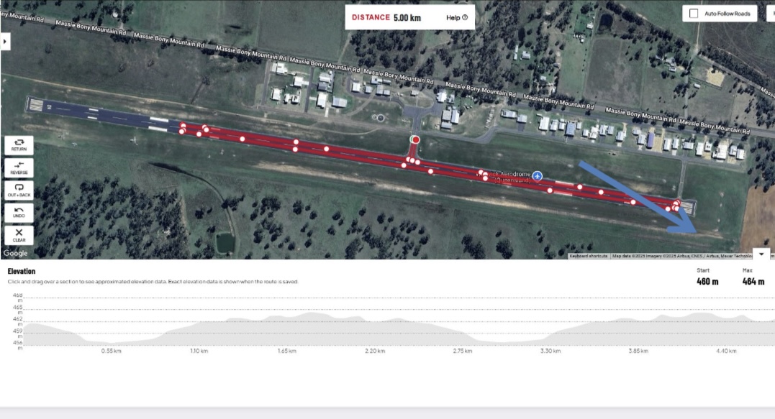Click the Max 464 m value
Viewport: 775px width, 419px height.
pos(753,281)
